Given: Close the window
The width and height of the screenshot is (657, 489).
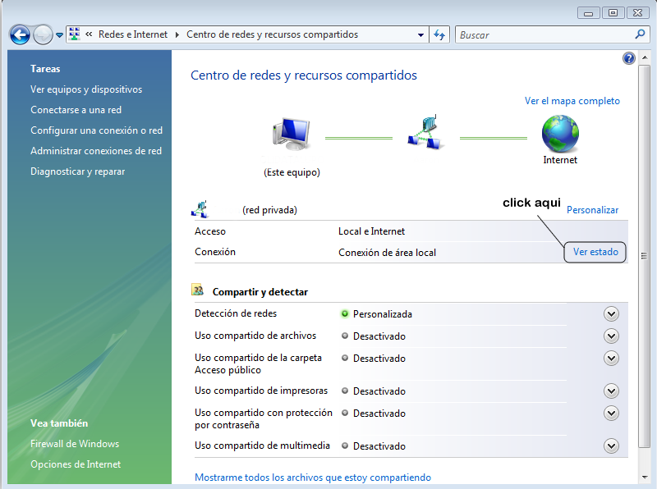Looking at the screenshot, I should tap(638, 13).
